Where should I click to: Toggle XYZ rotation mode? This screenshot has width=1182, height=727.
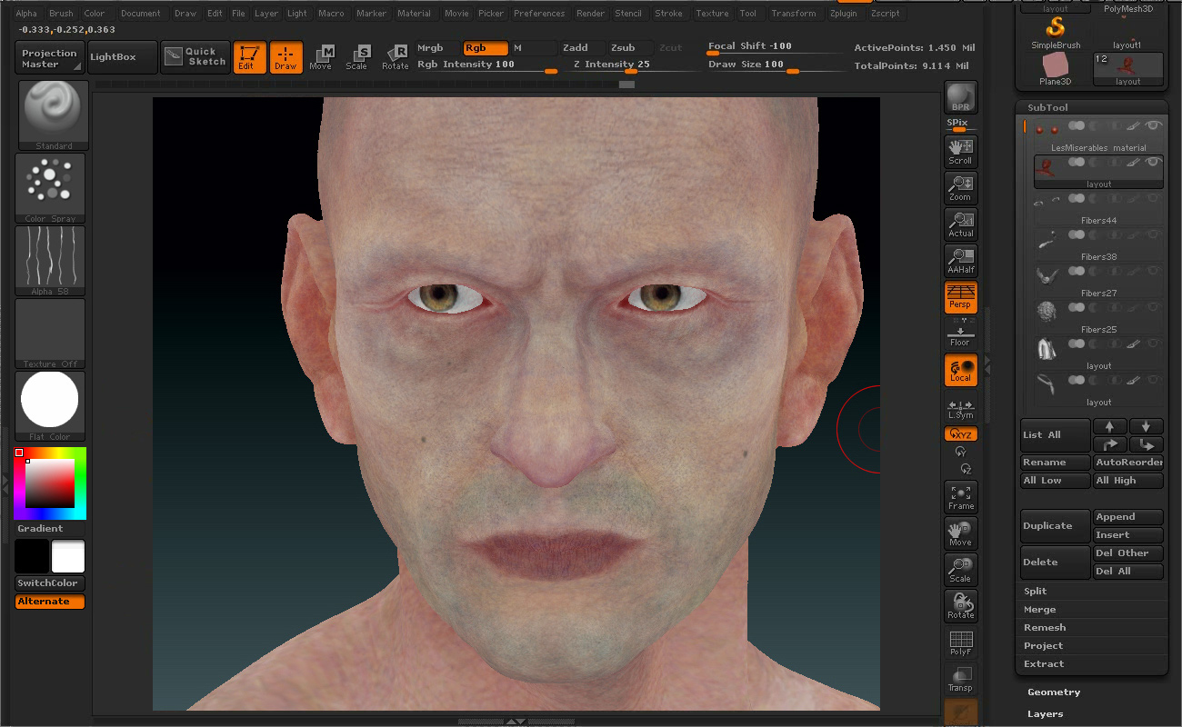coord(961,434)
